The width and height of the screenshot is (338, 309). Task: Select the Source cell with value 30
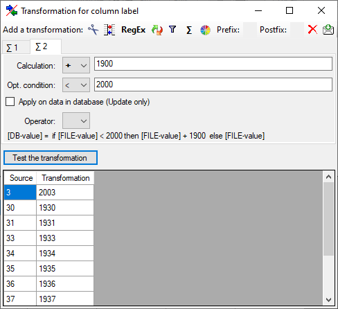click(x=20, y=208)
